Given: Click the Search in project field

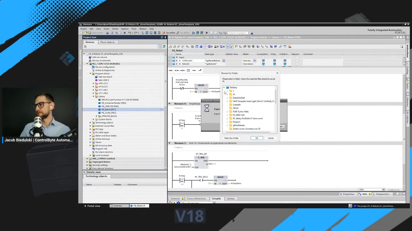Looking at the screenshot, I should click(238, 33).
